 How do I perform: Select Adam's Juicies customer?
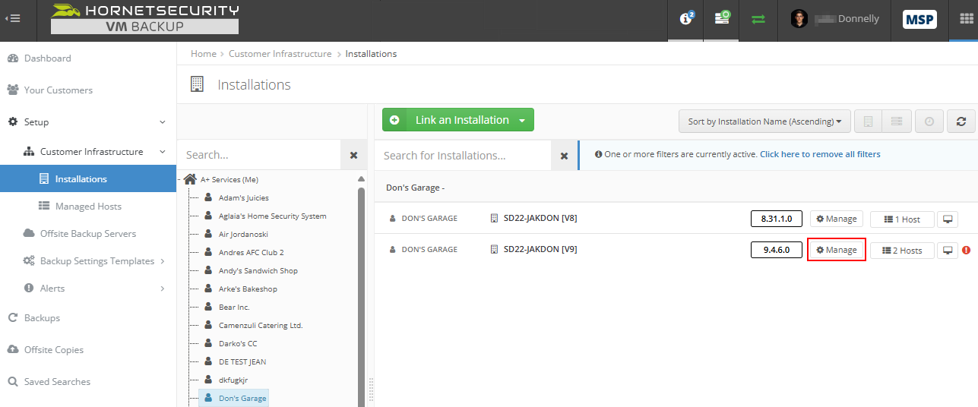[x=243, y=197]
